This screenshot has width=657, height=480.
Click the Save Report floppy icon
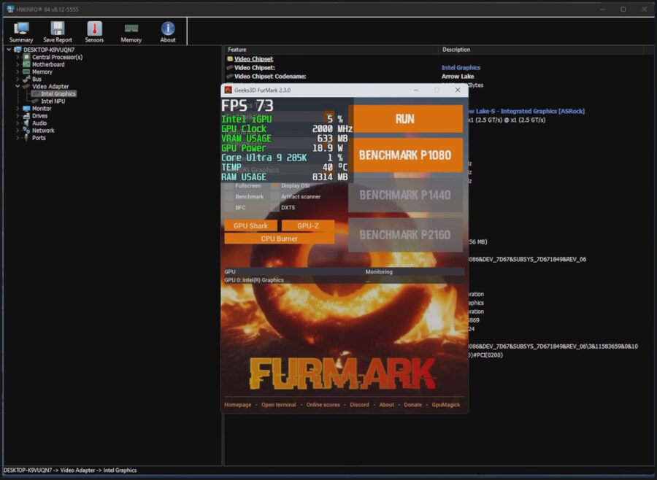[x=58, y=29]
